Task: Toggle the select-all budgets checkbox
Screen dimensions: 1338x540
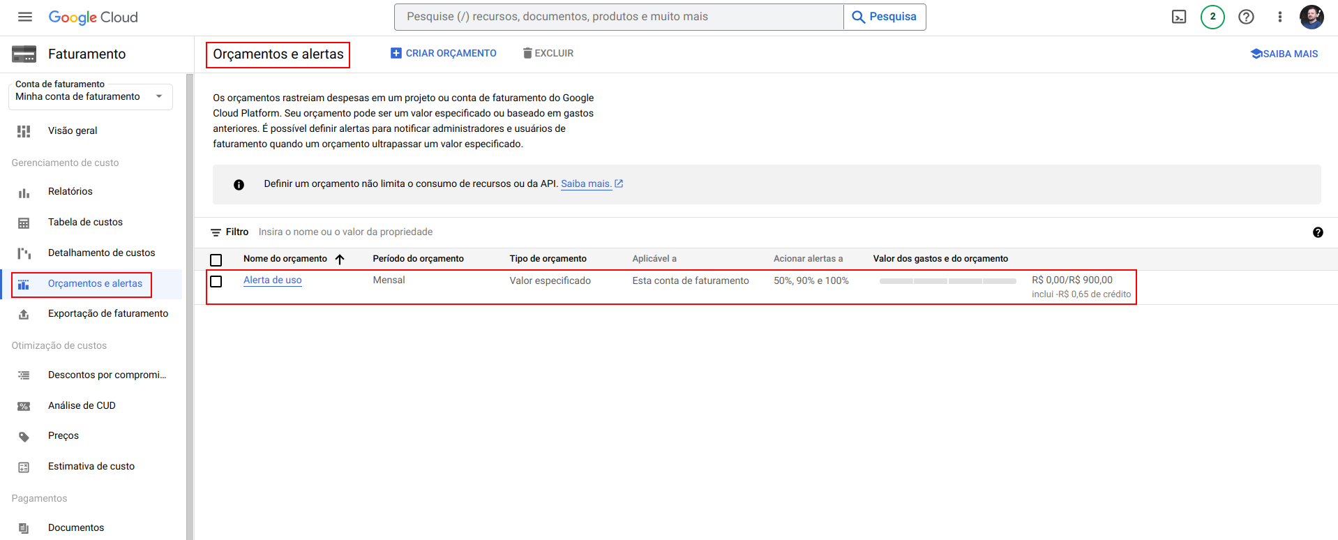Action: click(x=216, y=260)
